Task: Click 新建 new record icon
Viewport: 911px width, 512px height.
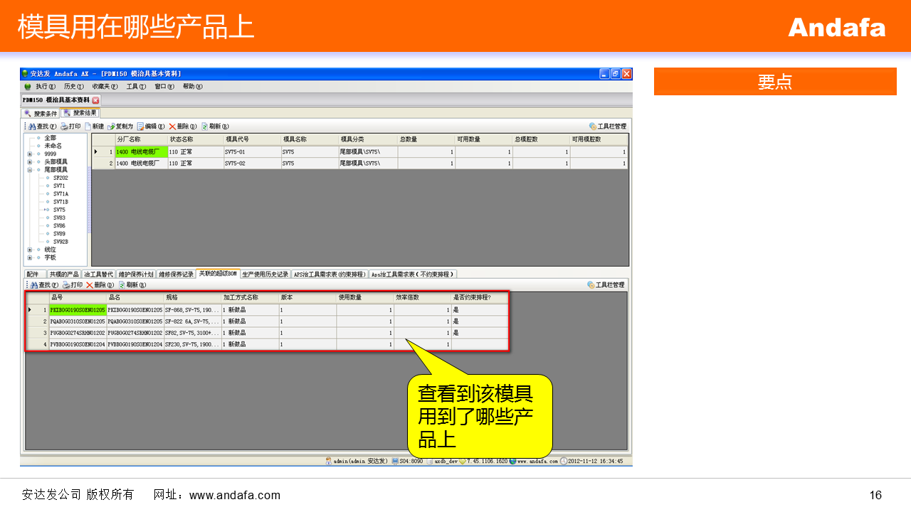Action: (x=88, y=127)
